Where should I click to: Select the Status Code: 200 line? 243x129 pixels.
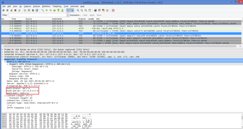(19, 76)
